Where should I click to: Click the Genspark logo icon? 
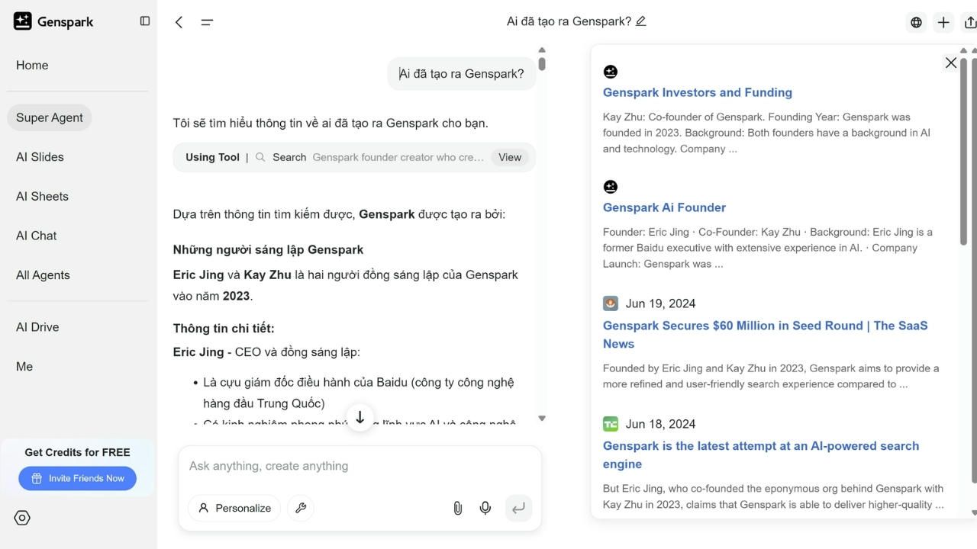click(23, 21)
